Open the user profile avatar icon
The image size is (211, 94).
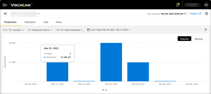pyautogui.click(x=206, y=5)
